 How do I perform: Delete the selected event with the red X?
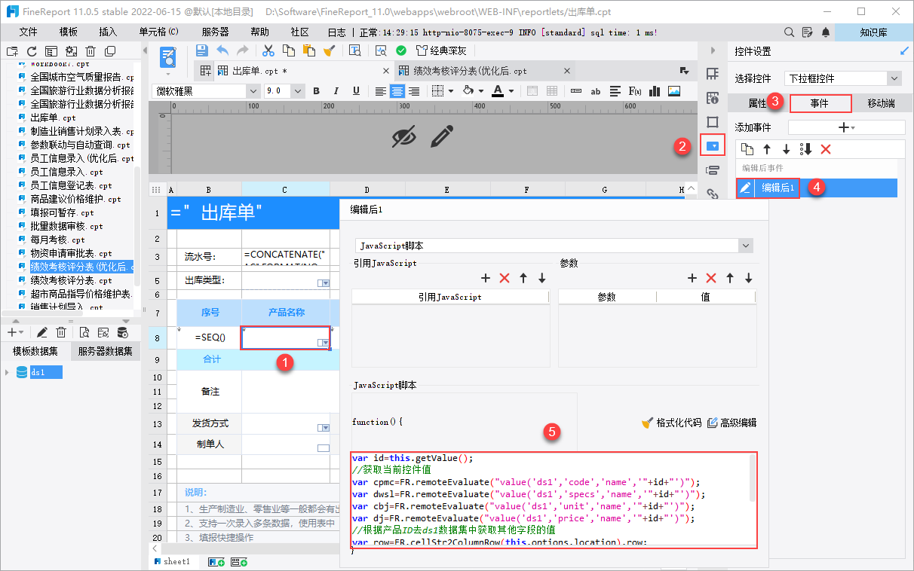click(x=826, y=149)
